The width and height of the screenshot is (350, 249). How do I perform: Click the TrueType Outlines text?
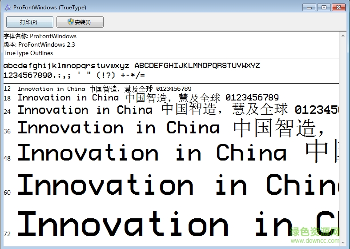click(28, 53)
